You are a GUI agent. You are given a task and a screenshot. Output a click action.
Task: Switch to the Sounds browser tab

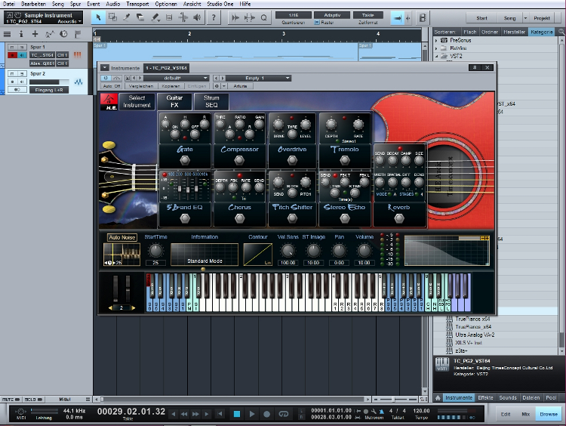point(508,397)
